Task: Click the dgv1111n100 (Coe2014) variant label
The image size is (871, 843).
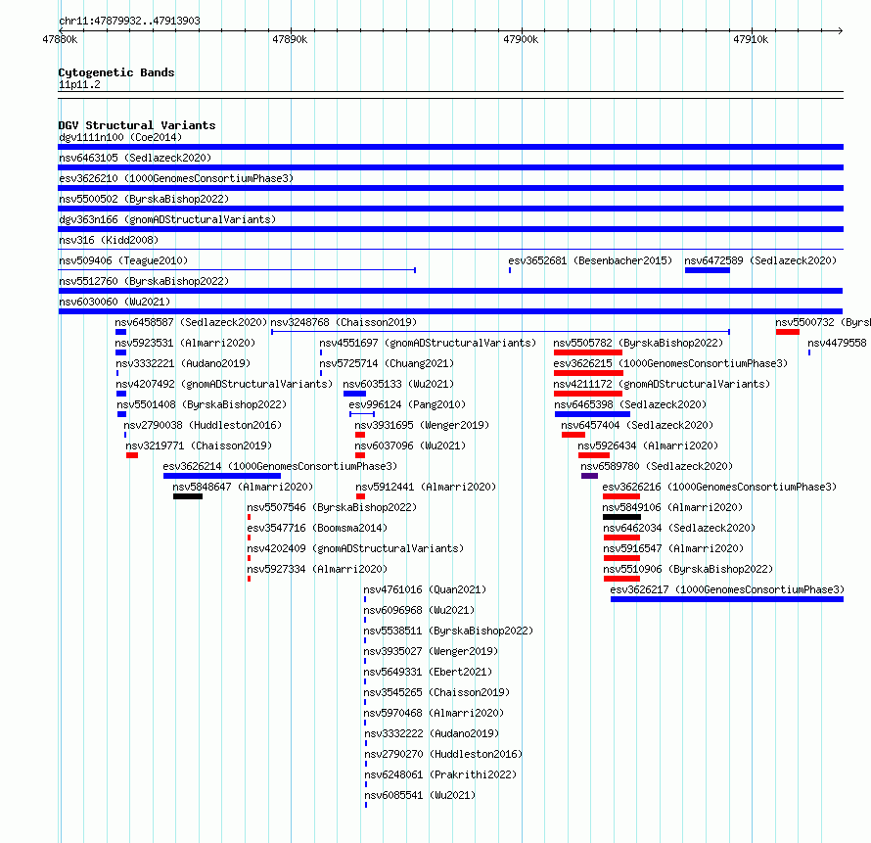Action: click(120, 137)
